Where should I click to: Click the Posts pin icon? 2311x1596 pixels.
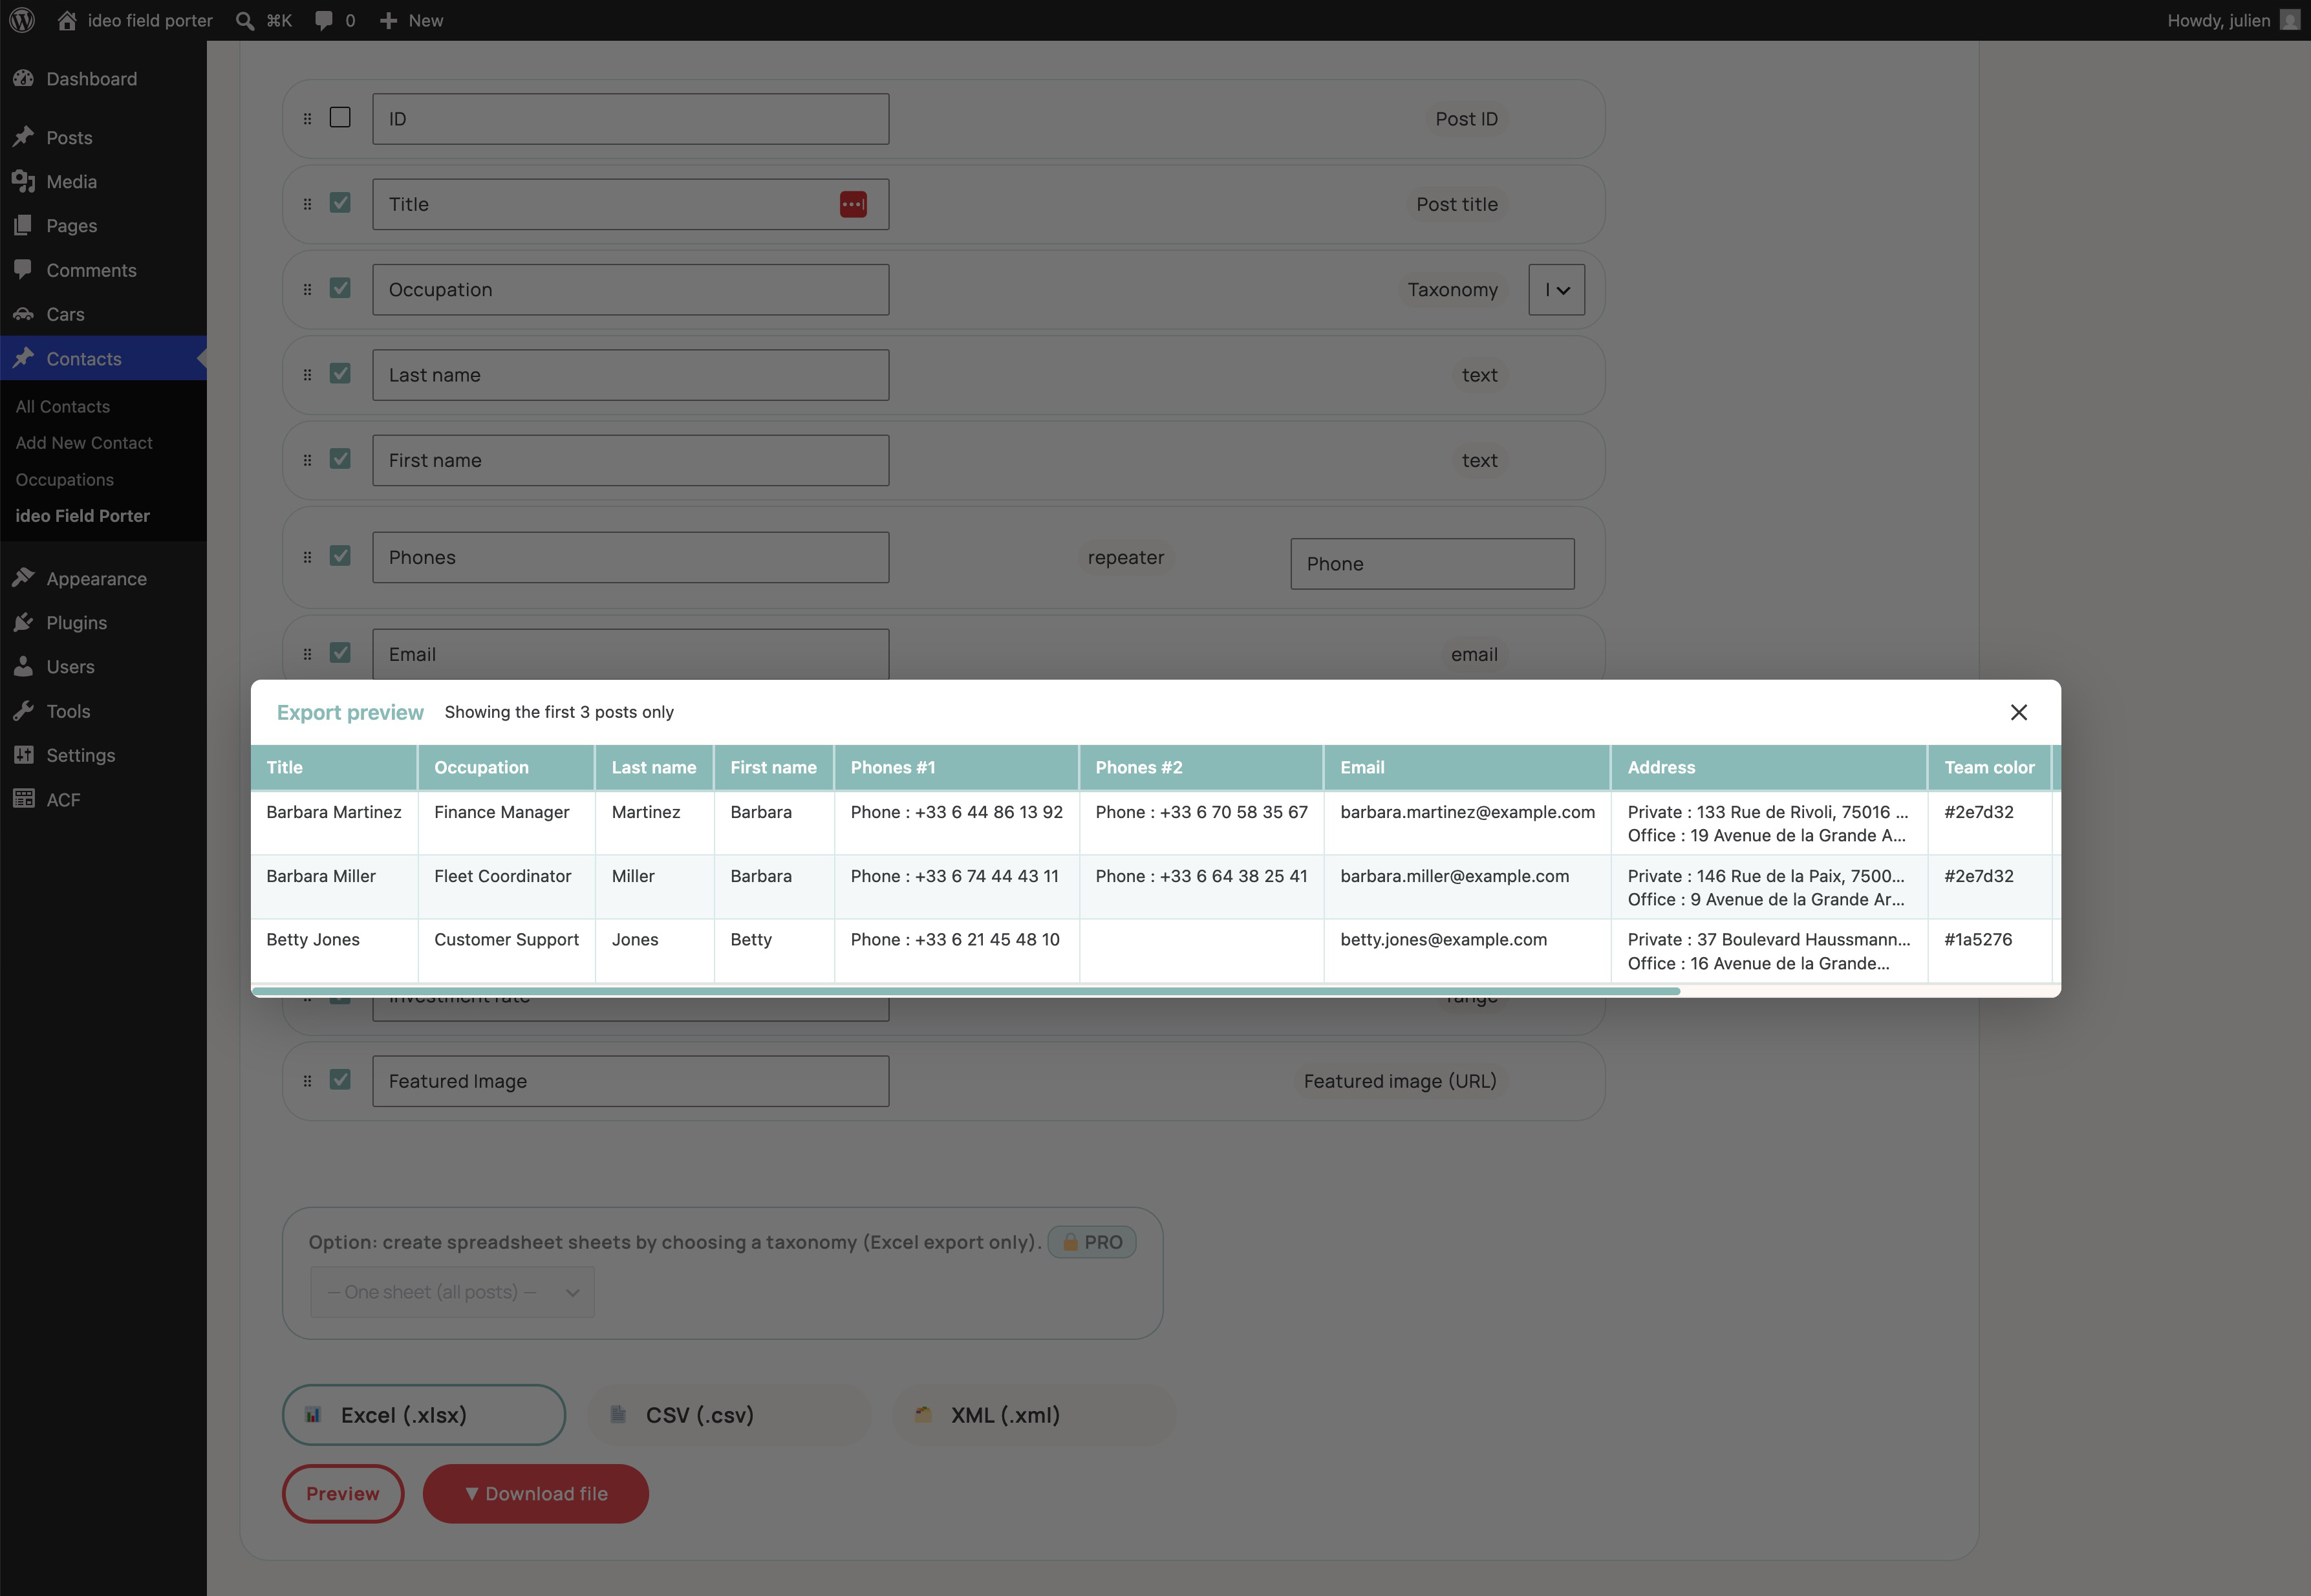tap(24, 137)
